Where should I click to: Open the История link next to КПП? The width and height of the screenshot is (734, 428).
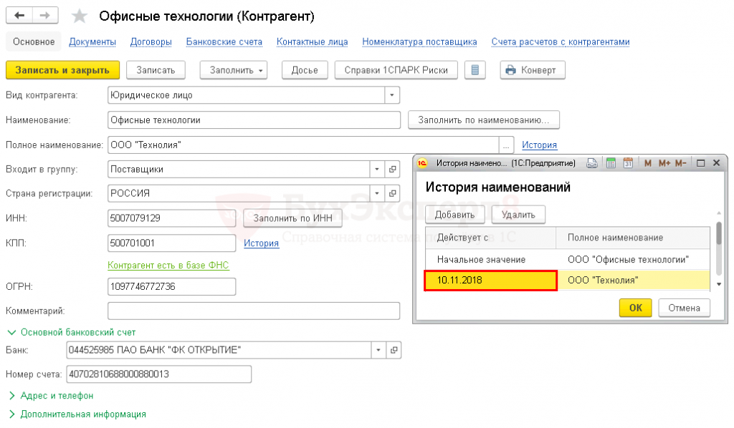261,243
